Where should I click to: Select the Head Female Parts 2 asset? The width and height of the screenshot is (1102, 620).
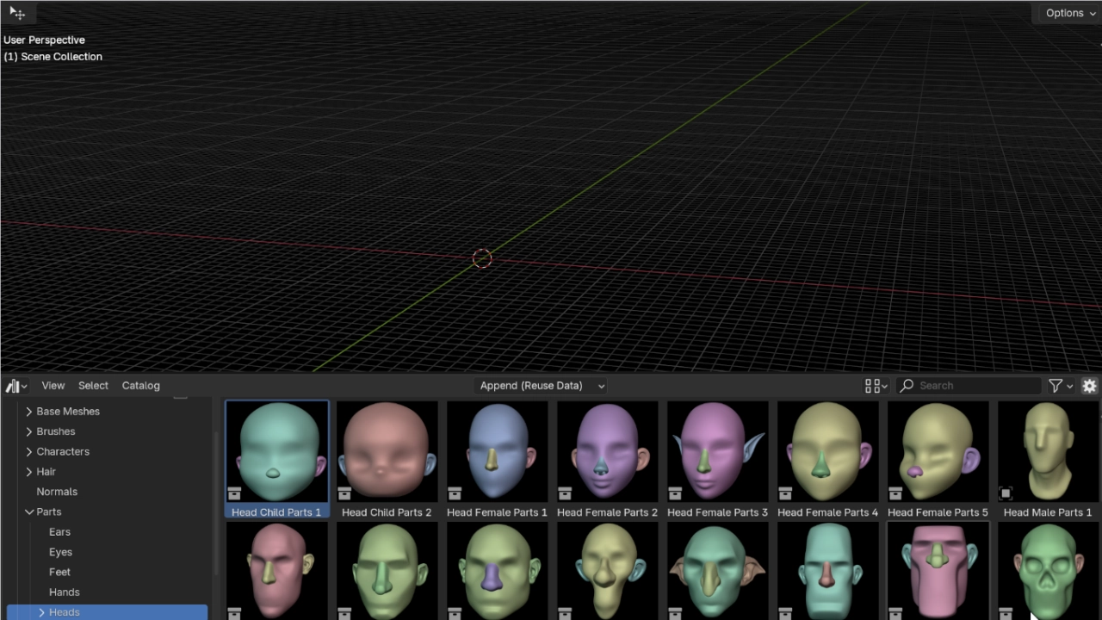point(607,459)
